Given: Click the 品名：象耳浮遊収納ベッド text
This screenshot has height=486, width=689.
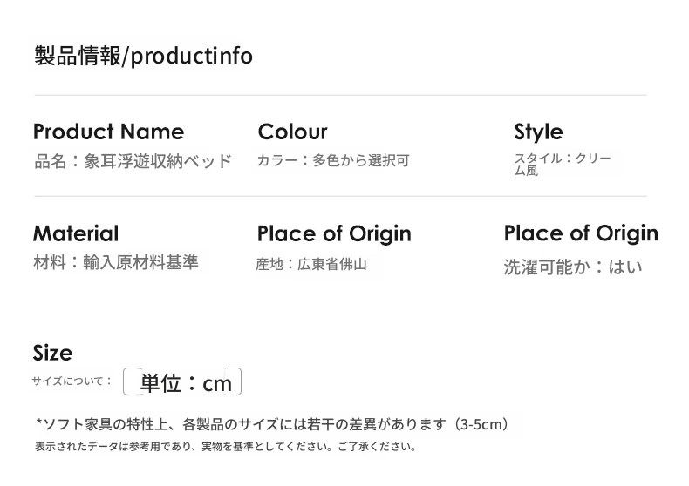Looking at the screenshot, I should coord(133,161).
